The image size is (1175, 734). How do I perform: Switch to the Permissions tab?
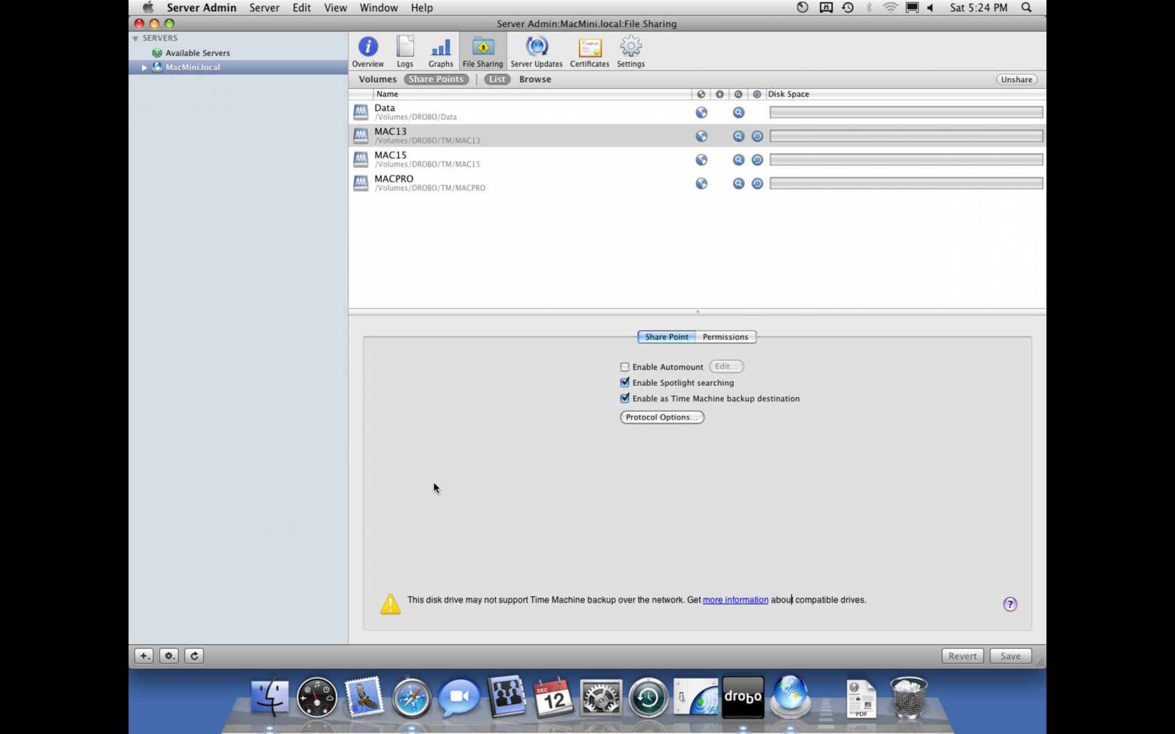(x=725, y=337)
